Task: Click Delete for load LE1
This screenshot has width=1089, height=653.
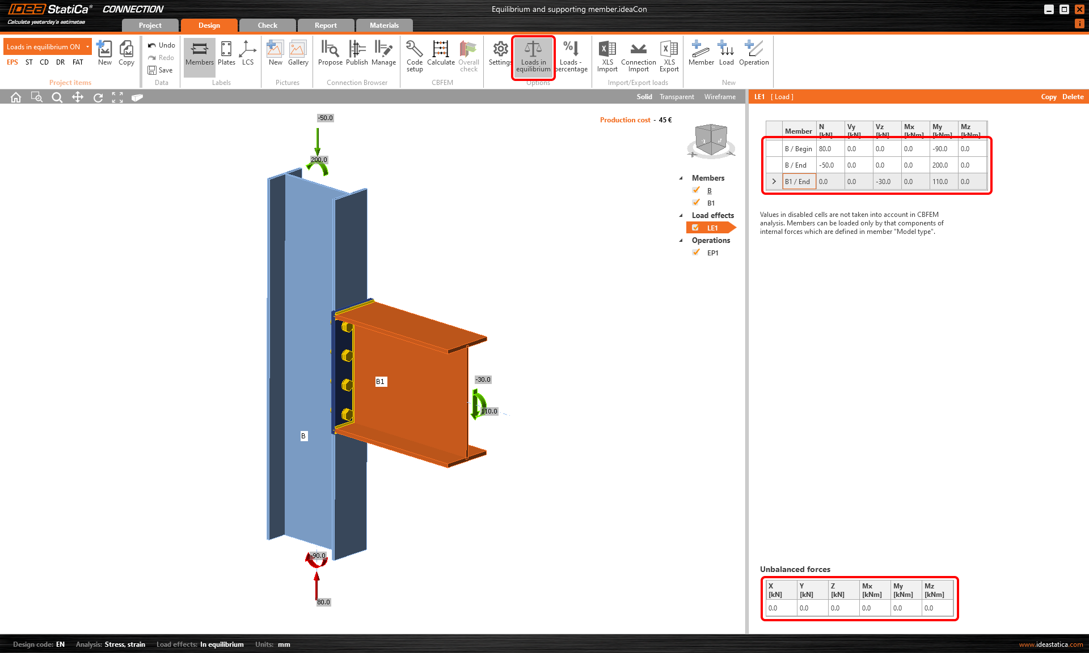Action: pyautogui.click(x=1073, y=97)
